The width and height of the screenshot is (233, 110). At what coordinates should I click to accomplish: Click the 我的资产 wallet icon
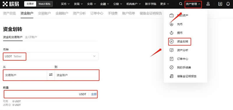(172, 16)
